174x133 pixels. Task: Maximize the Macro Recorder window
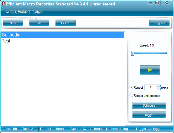(157, 3)
